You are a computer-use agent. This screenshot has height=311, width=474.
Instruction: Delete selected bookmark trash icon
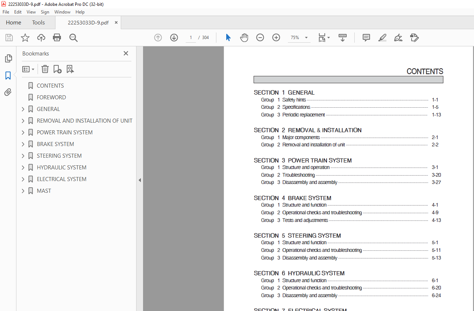pyautogui.click(x=45, y=69)
